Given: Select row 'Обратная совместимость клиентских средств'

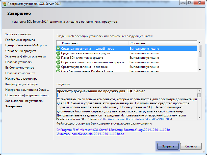Looking at the screenshot, I should (127, 62).
